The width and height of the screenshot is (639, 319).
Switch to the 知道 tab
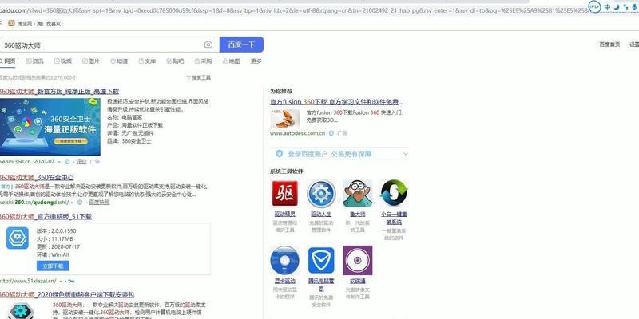coord(119,61)
